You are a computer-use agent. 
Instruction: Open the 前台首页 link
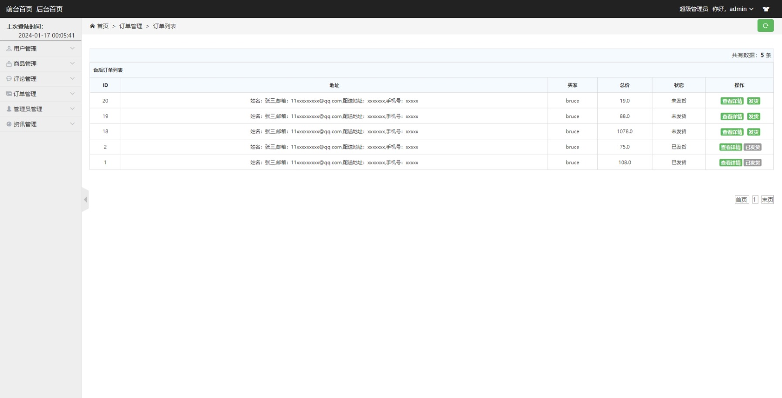pyautogui.click(x=19, y=9)
